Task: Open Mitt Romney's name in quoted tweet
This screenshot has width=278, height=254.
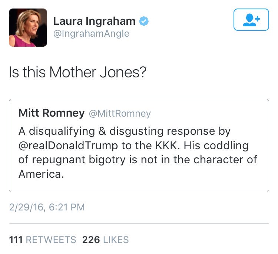Action: coord(52,113)
